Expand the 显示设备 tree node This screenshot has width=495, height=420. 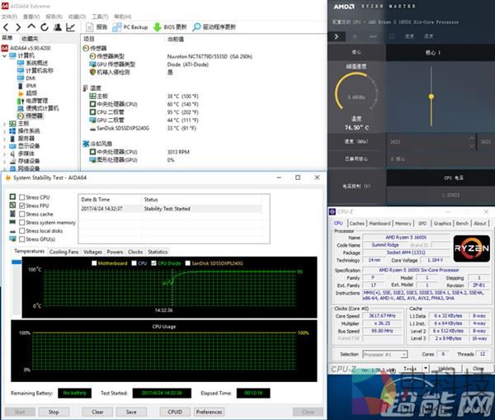coord(4,146)
